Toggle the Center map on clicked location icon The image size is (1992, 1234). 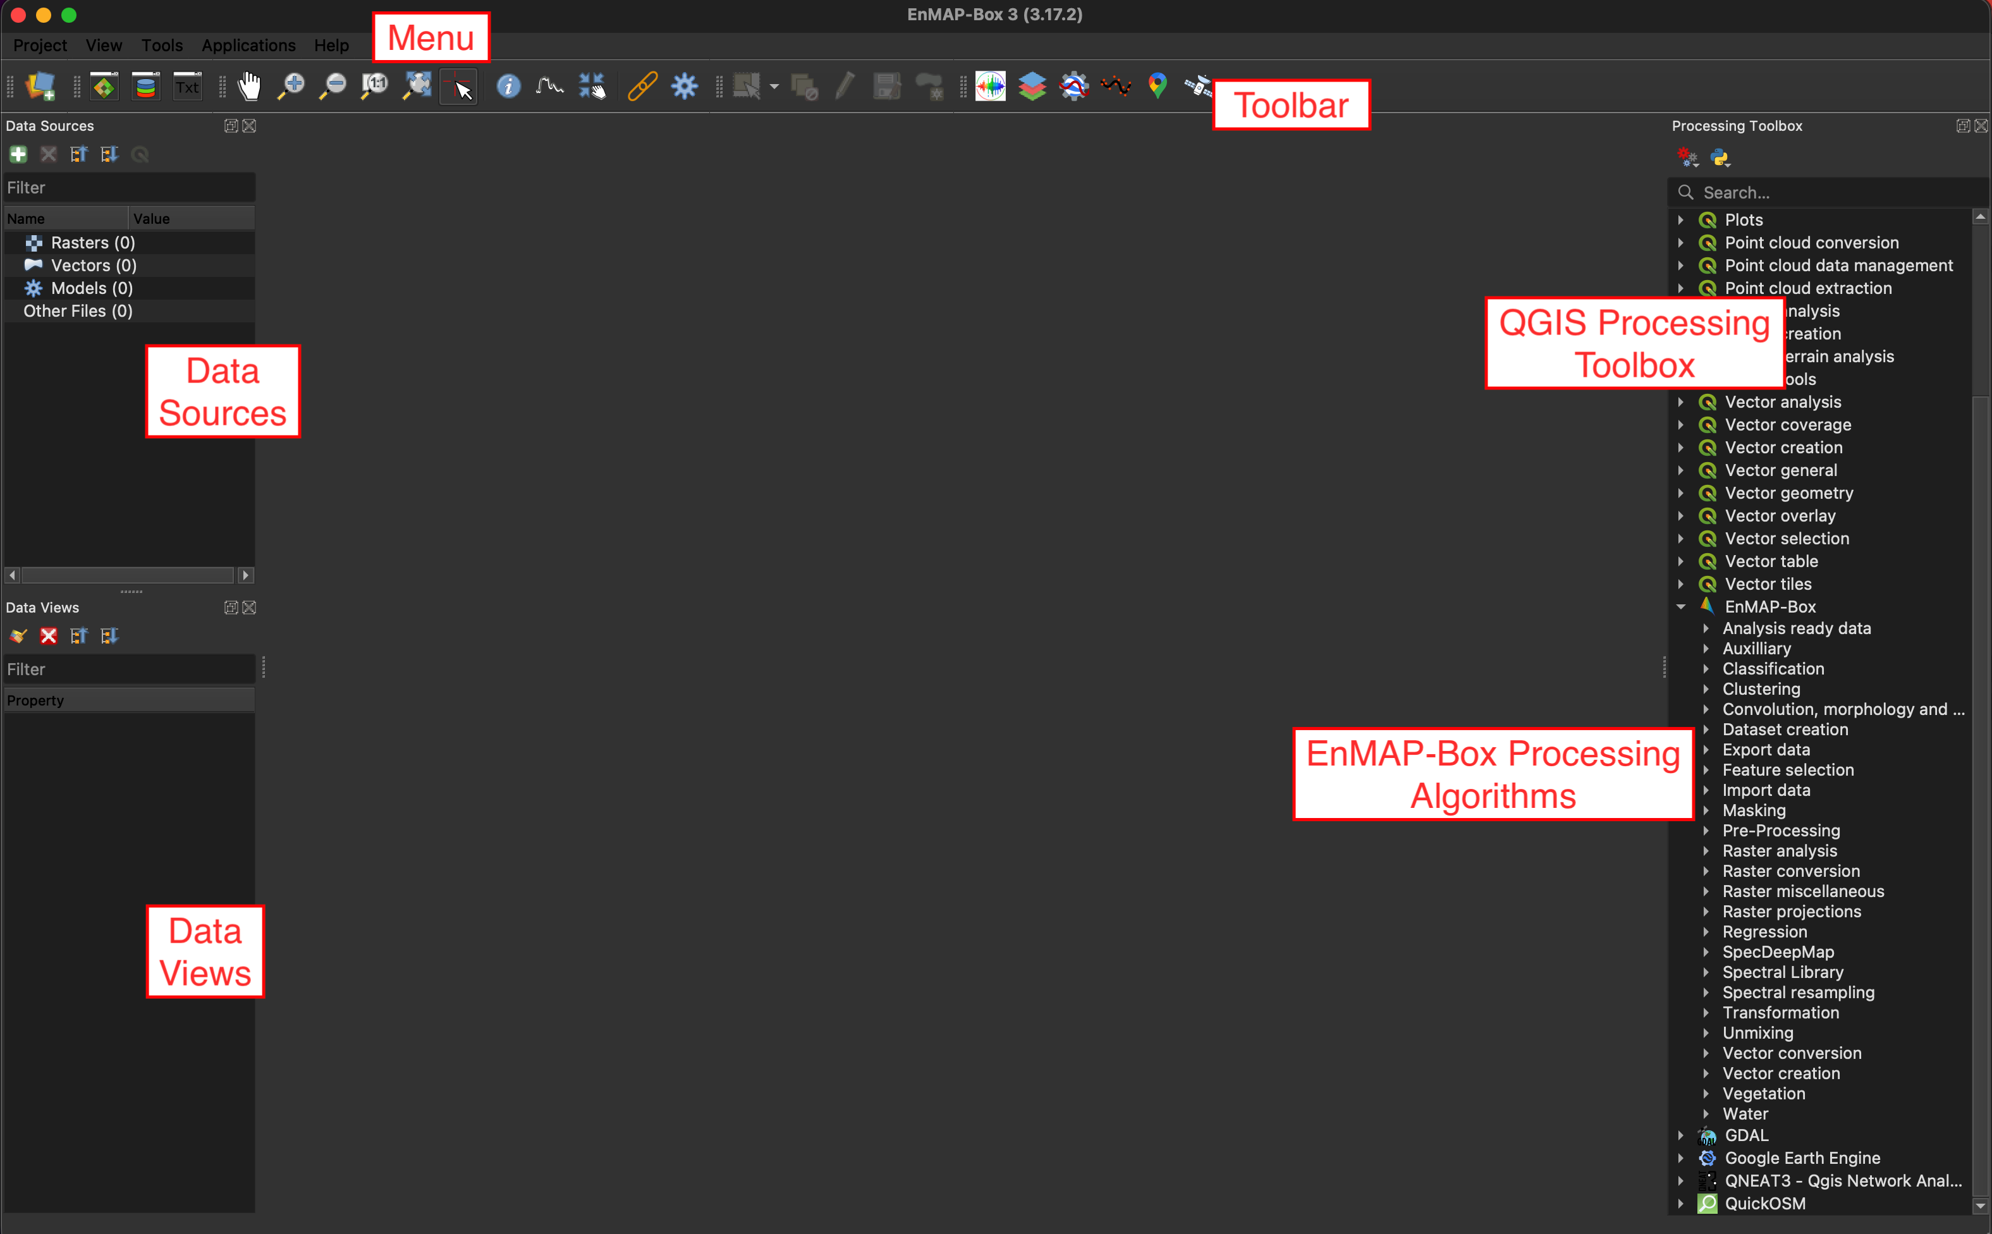tap(592, 86)
